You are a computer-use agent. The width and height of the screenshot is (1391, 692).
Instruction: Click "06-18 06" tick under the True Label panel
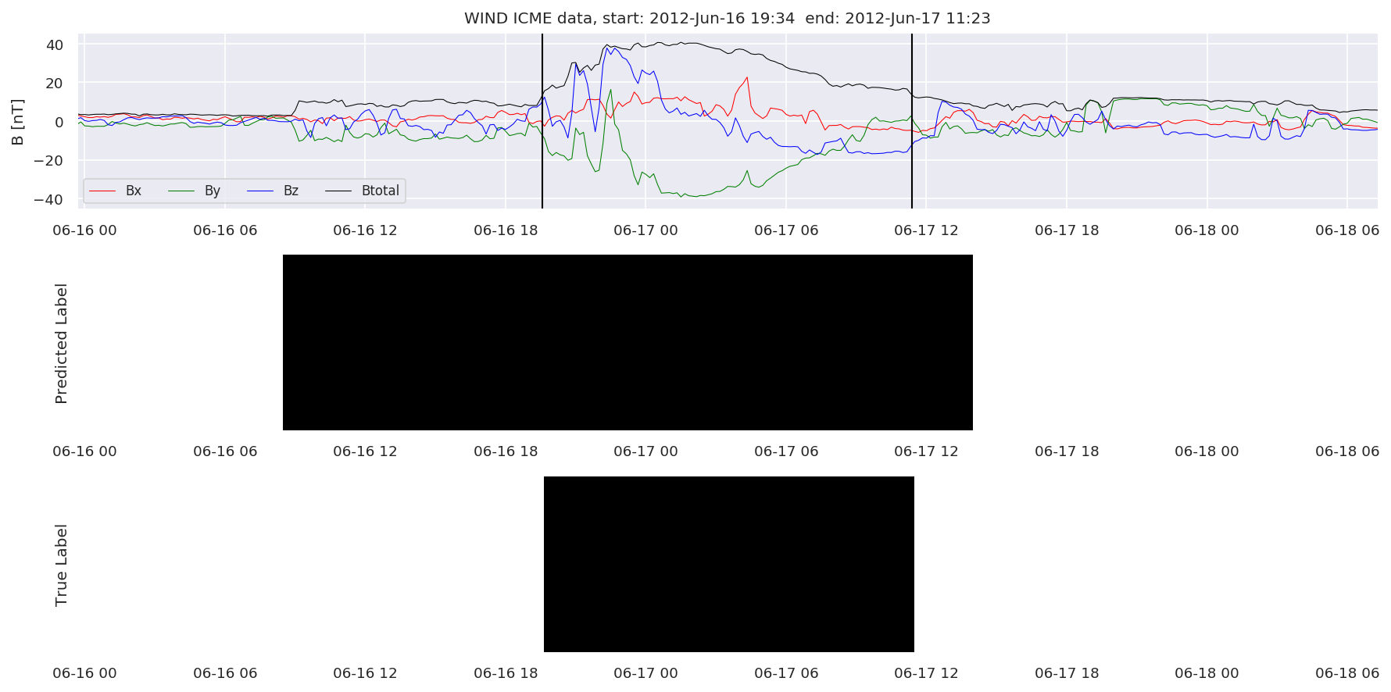point(1347,673)
